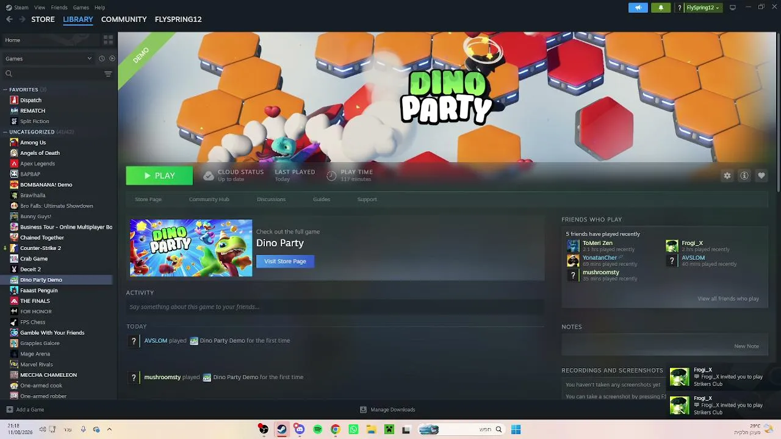Switch to Big Picture mode monitor icon
Screen dimensions: 781x439
tap(733, 8)
